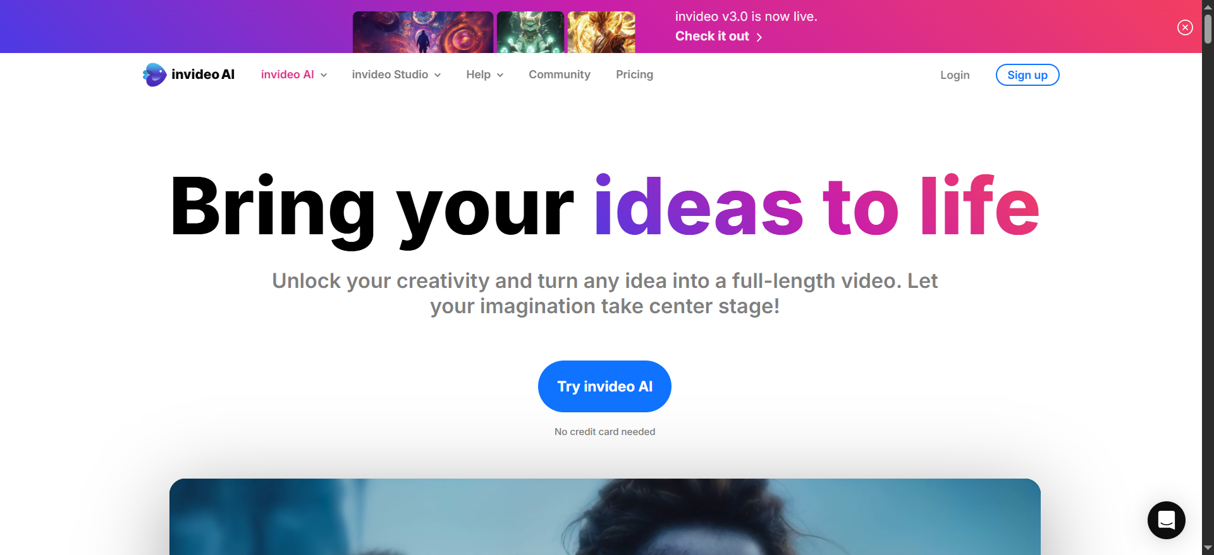Open the Check it out link
The image size is (1214, 555).
(712, 36)
